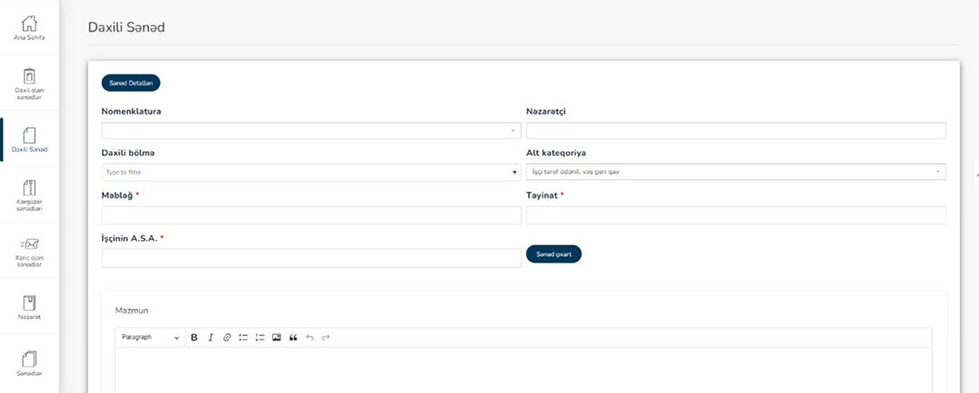Insert a block quote in editor
Image resolution: width=979 pixels, height=393 pixels.
coord(293,338)
